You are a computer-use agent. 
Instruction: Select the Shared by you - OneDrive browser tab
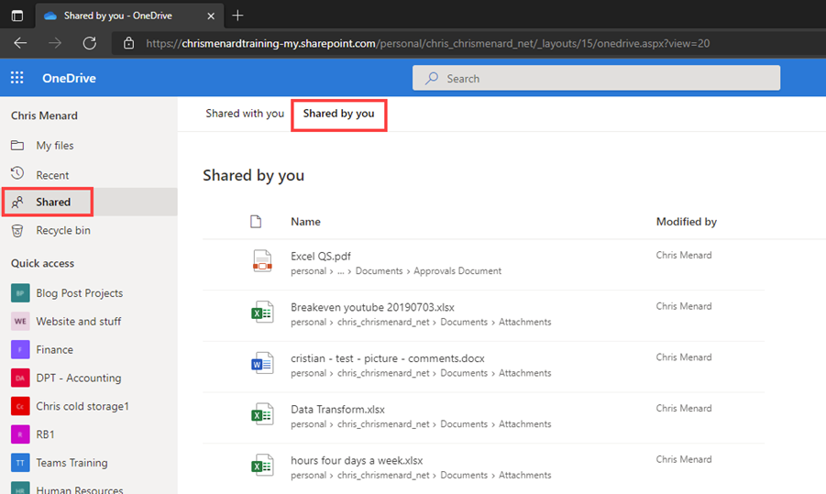(x=129, y=16)
